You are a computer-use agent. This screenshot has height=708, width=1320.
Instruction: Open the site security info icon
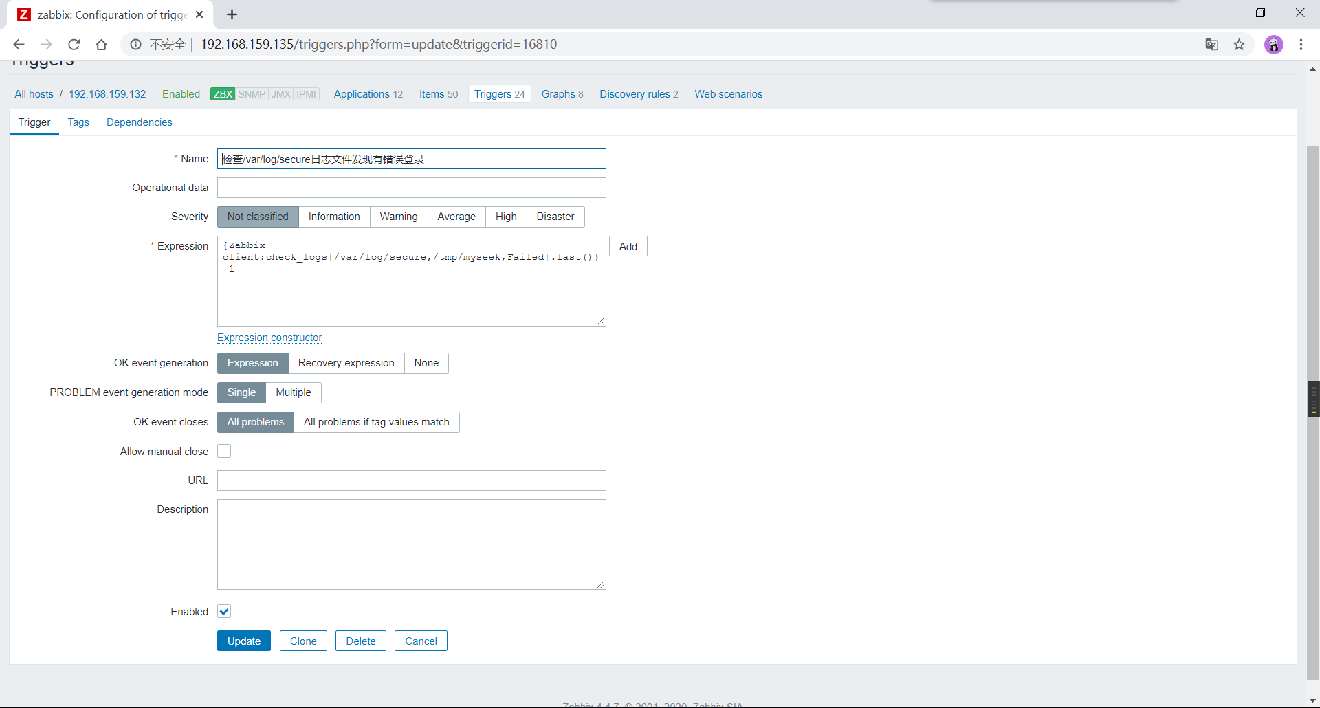136,45
